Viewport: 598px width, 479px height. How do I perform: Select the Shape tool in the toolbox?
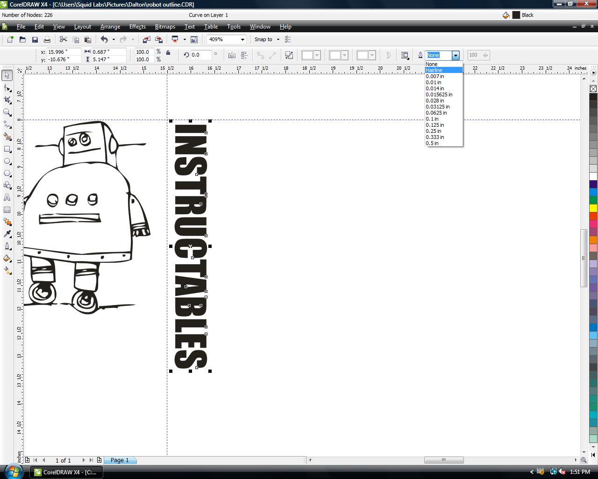(7, 87)
